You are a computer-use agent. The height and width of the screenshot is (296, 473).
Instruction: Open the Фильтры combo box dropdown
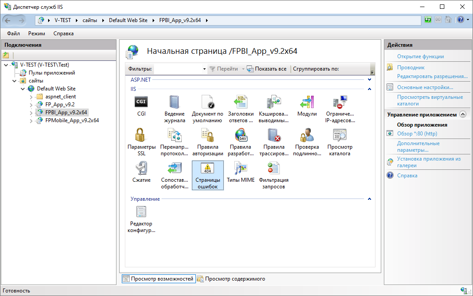[204, 69]
